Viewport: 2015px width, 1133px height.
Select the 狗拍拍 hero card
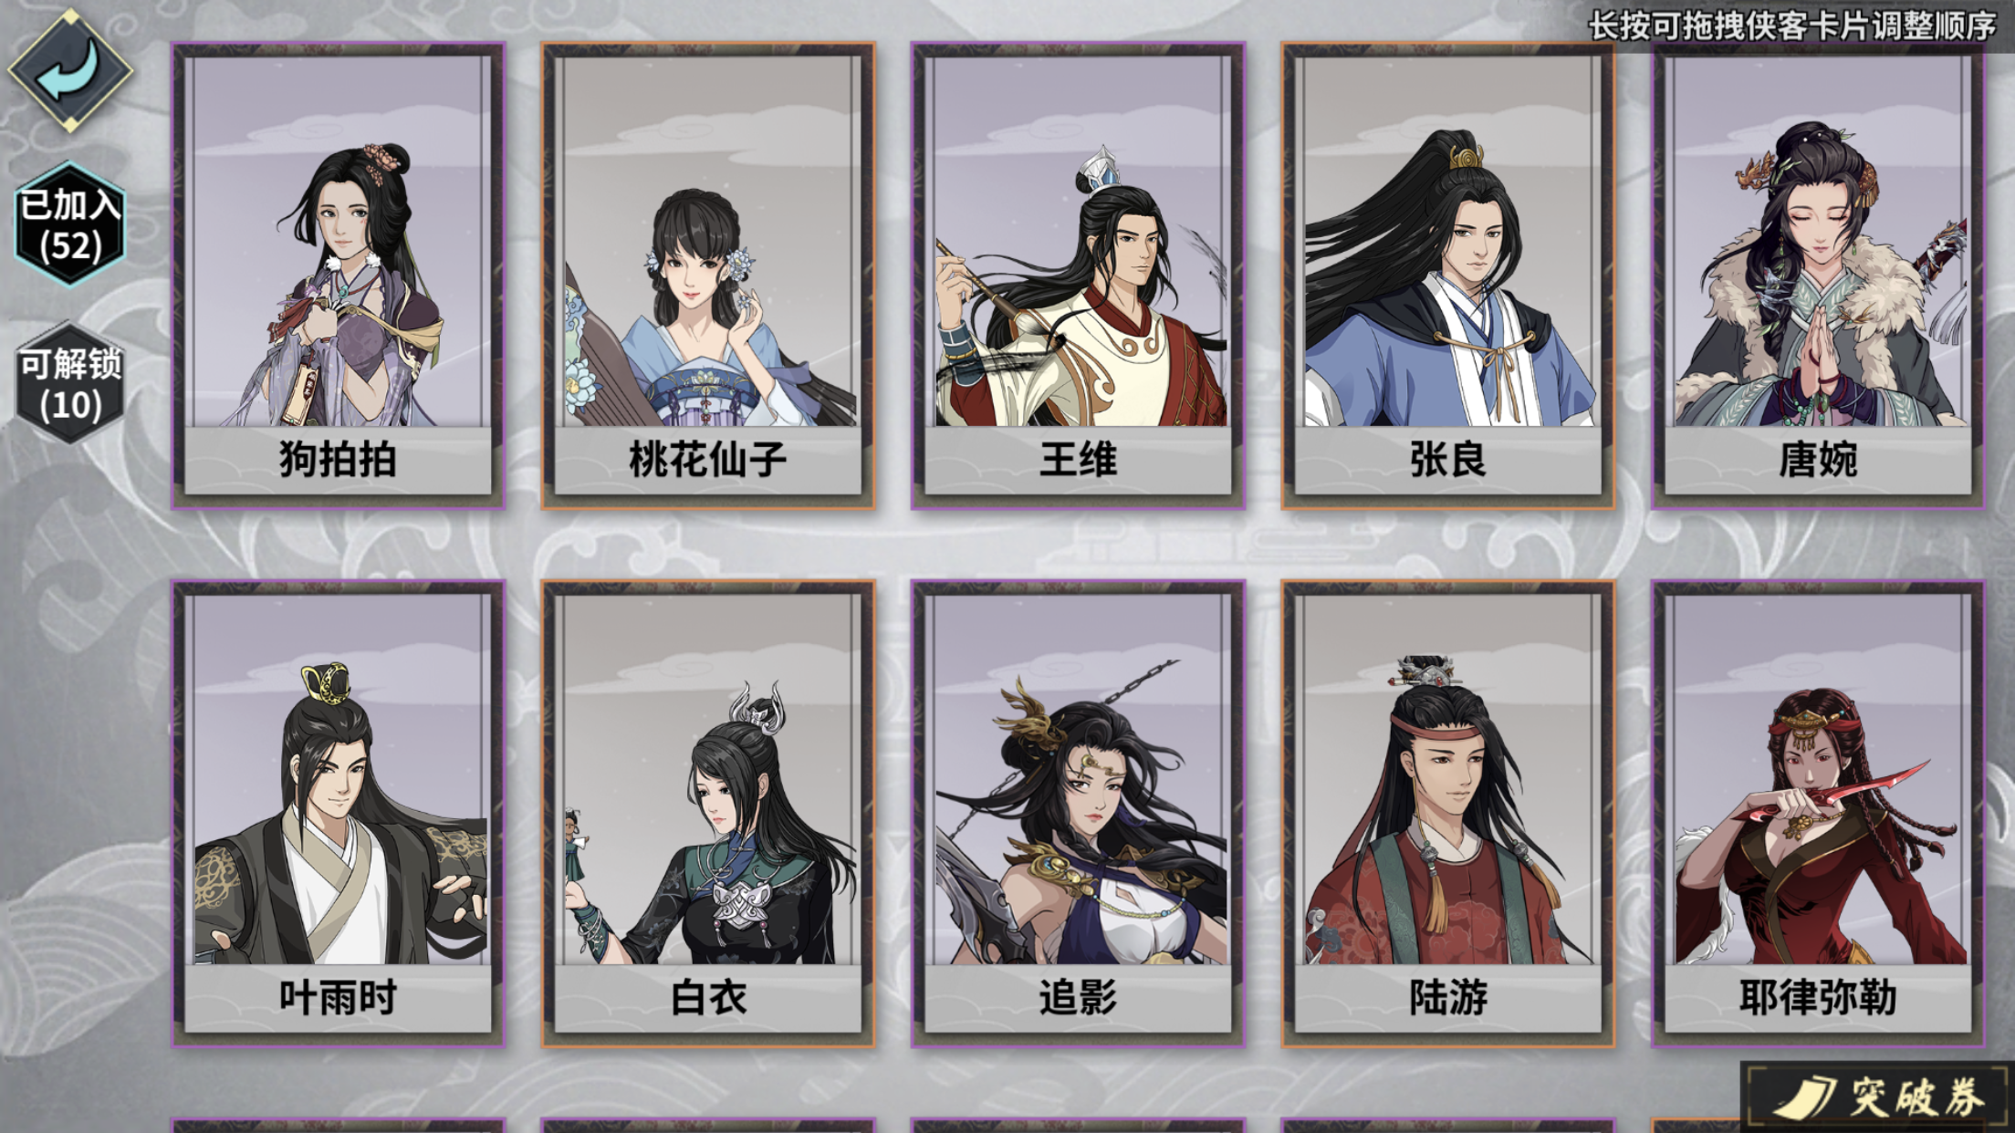click(338, 275)
